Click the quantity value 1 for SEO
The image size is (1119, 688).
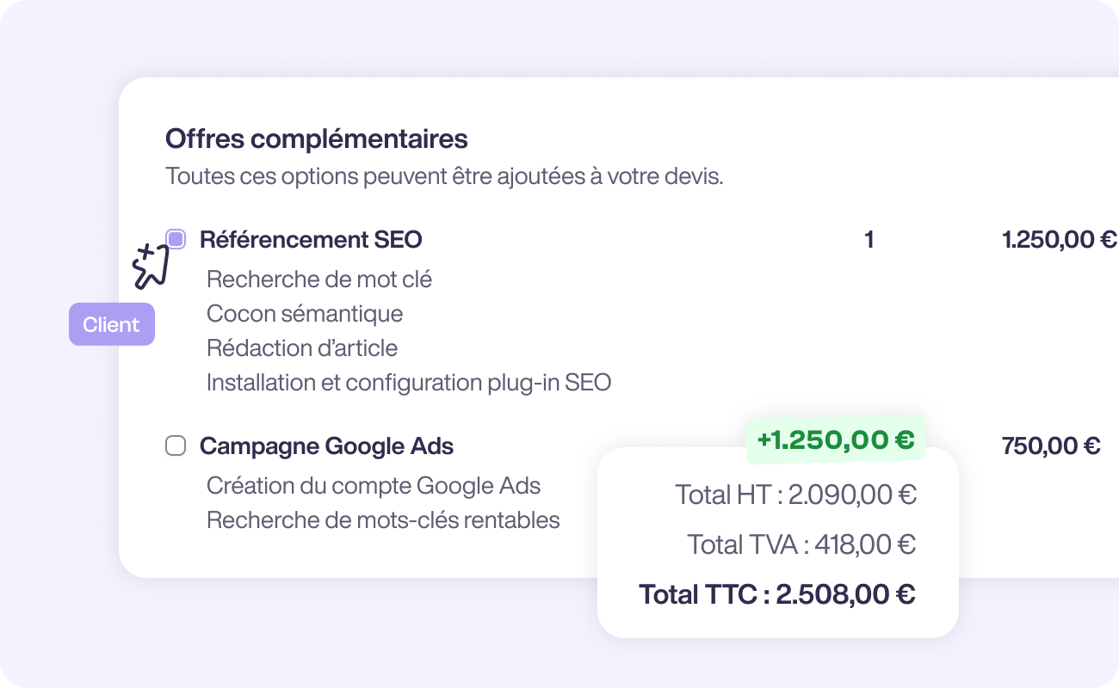869,239
